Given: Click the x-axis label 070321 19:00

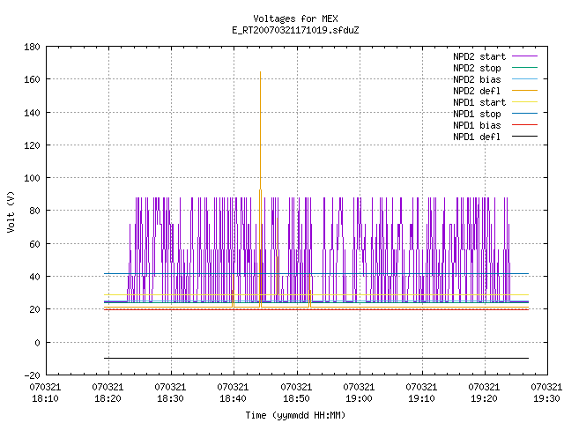Looking at the screenshot, I should [x=359, y=393].
